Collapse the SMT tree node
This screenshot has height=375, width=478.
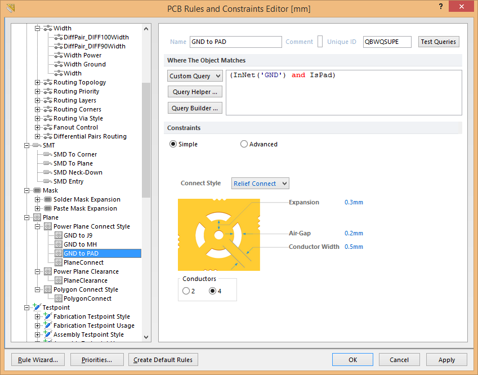tap(27, 145)
